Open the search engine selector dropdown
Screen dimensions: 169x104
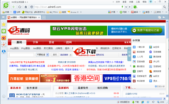(135, 7)
